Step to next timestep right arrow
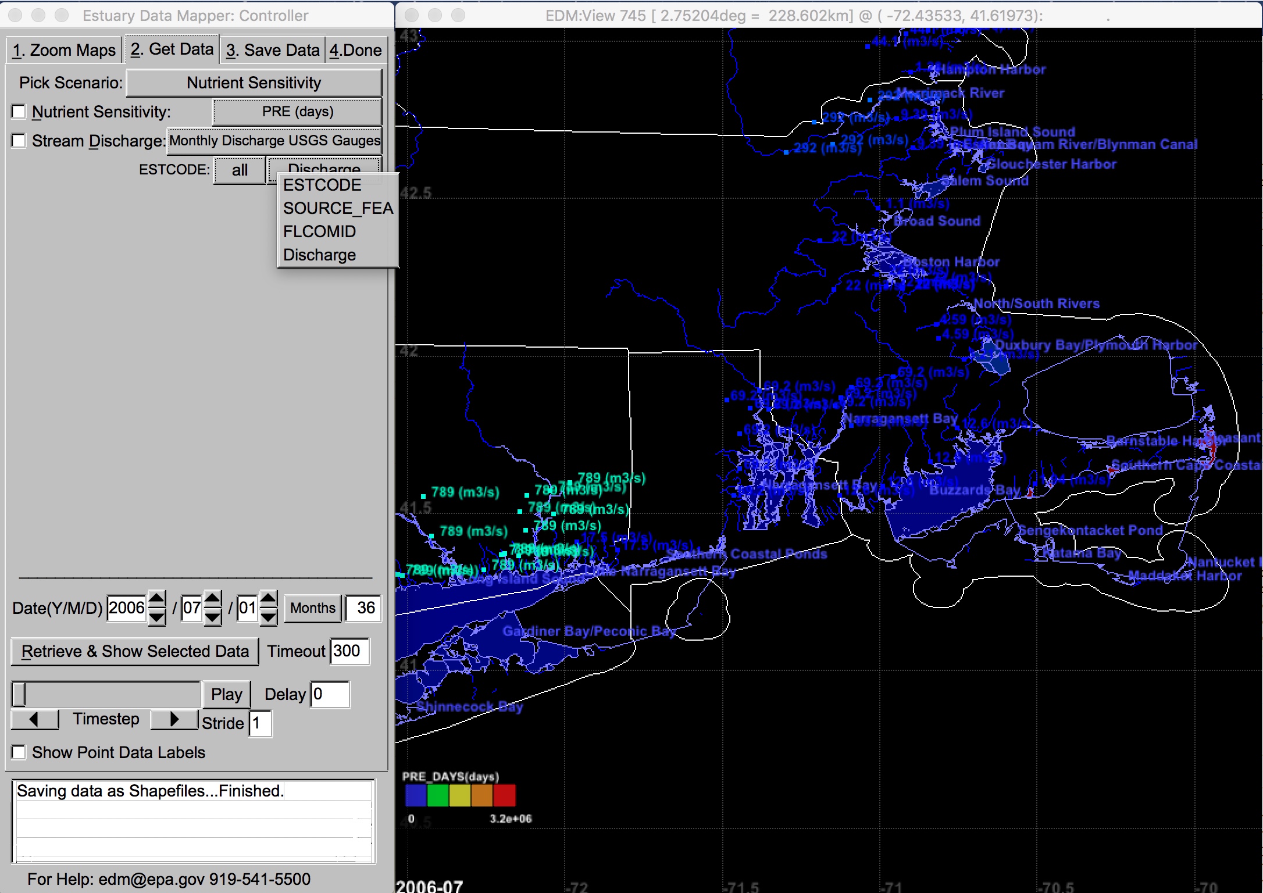1263x893 pixels. 174,719
